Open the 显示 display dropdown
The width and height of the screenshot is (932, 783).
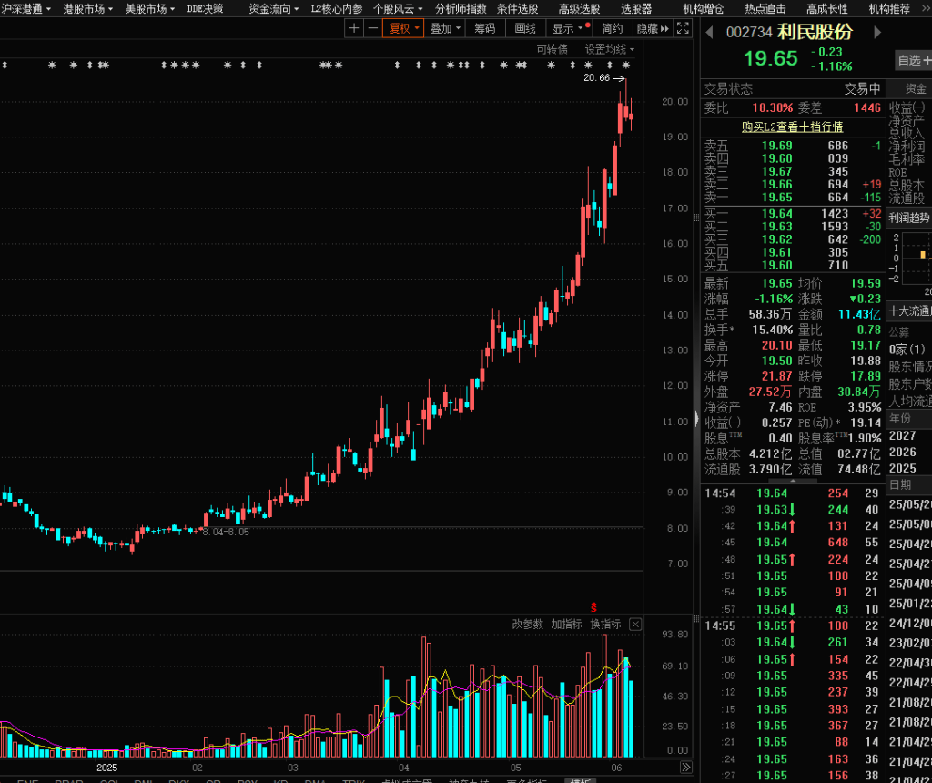coord(570,28)
